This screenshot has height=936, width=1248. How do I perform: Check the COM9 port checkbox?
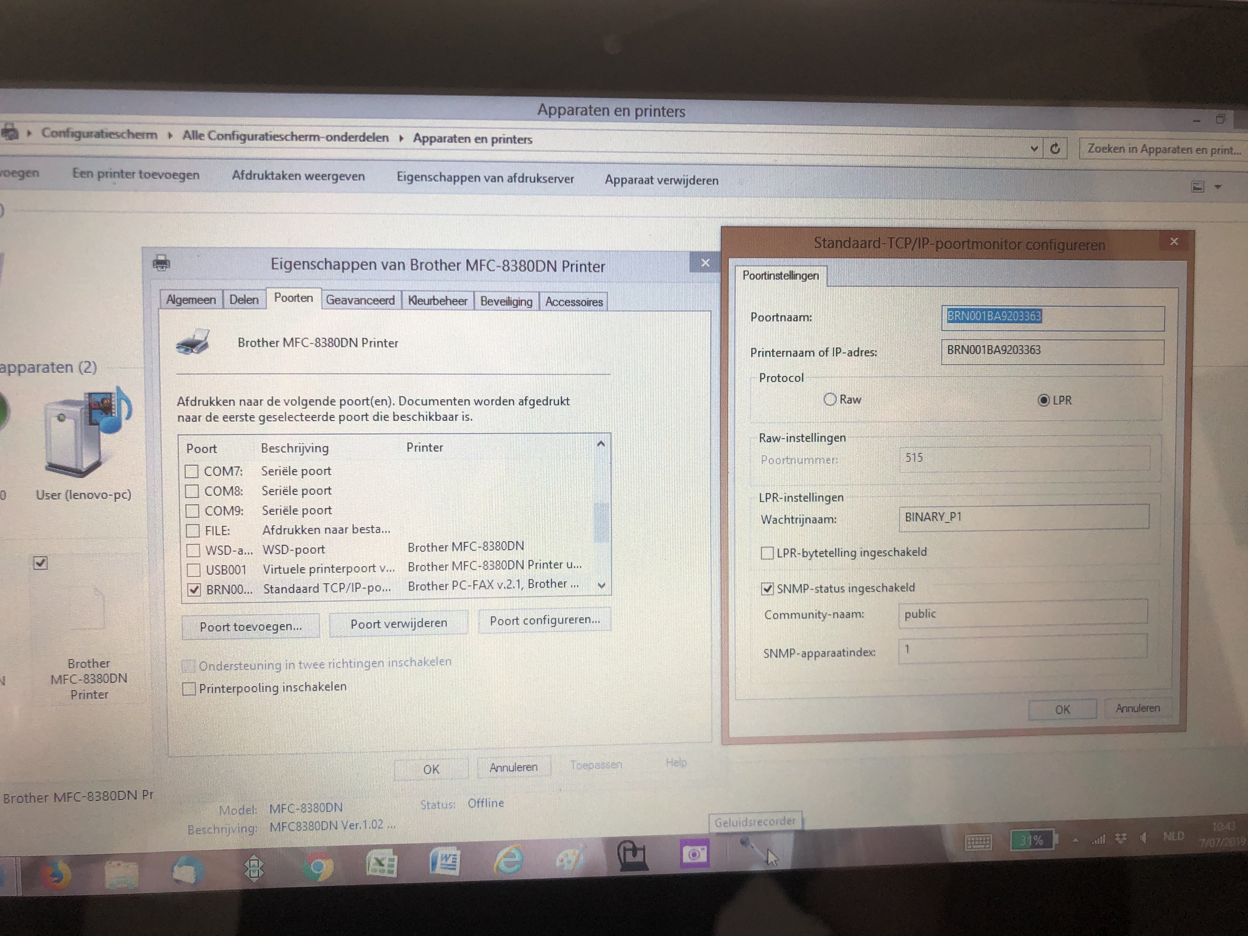(193, 511)
